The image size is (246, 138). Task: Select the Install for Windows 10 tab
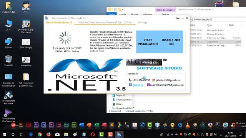click(59, 23)
